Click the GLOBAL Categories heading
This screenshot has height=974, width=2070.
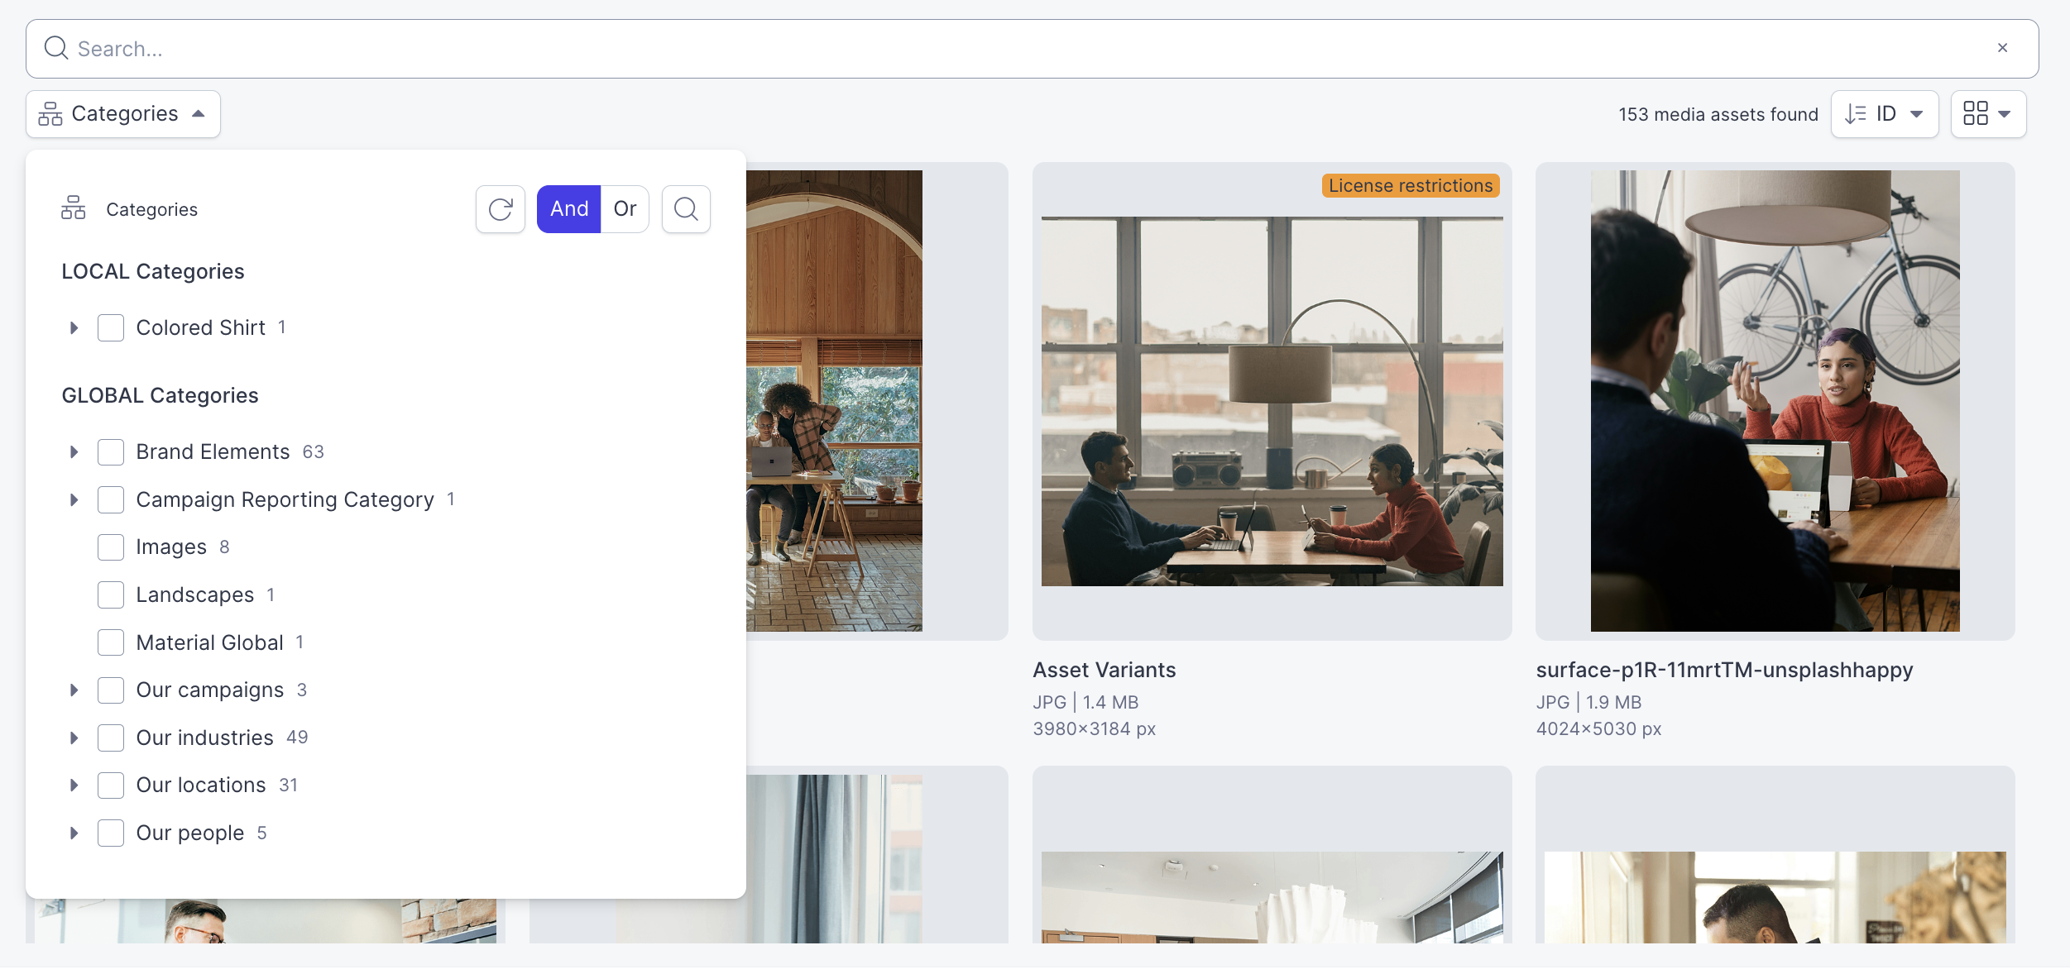point(161,395)
